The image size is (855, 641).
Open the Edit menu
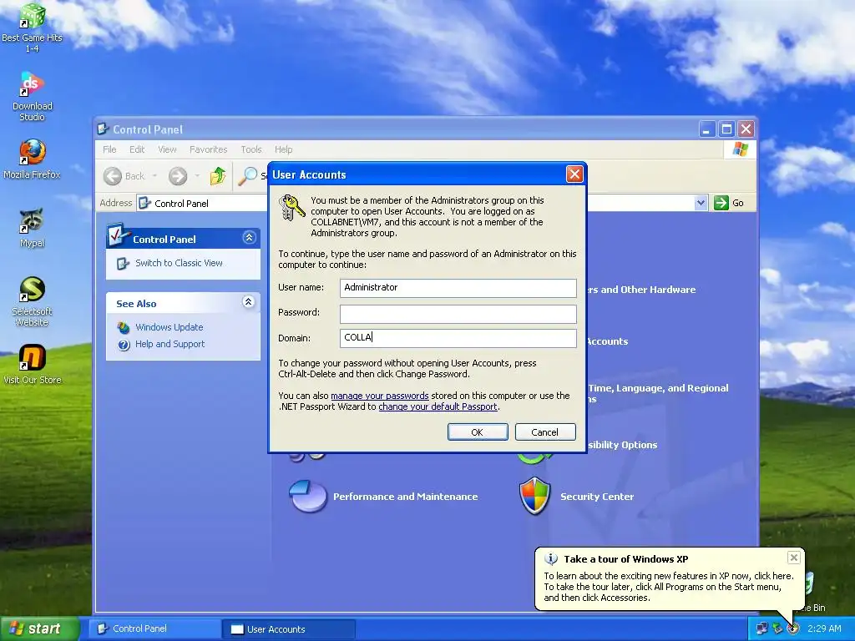[137, 149]
